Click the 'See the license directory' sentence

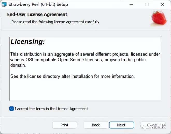click(x=73, y=76)
